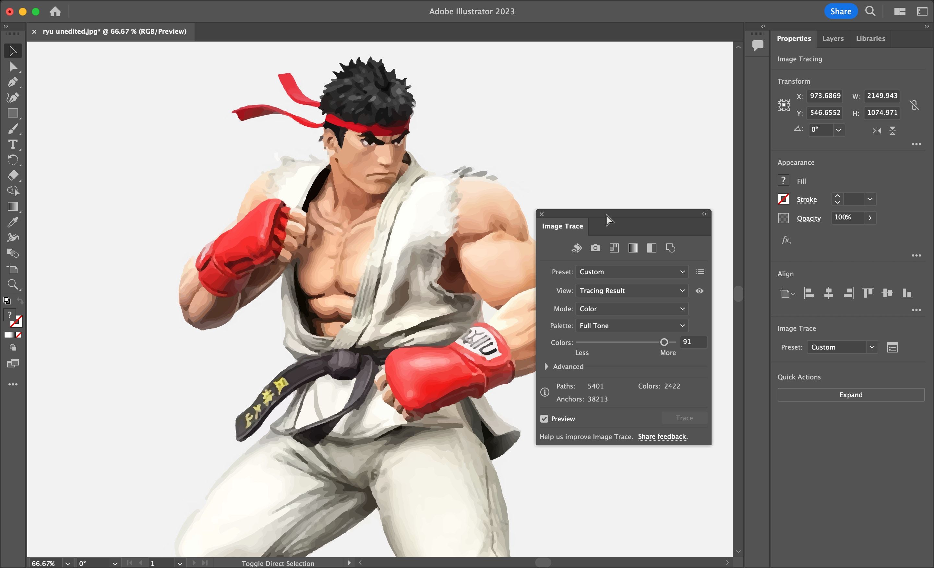
Task: Click the Expand button under Quick Actions
Action: coord(851,395)
